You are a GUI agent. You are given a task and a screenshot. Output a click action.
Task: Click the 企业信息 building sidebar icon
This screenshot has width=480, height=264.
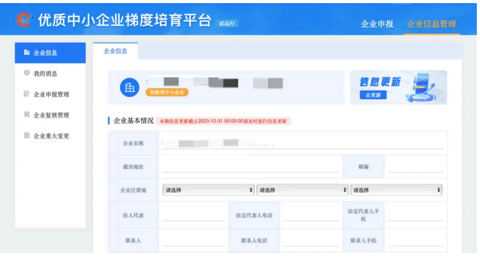26,53
